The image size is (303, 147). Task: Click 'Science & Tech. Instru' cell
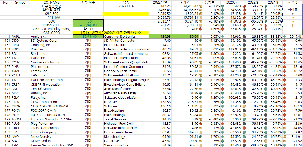126,71
